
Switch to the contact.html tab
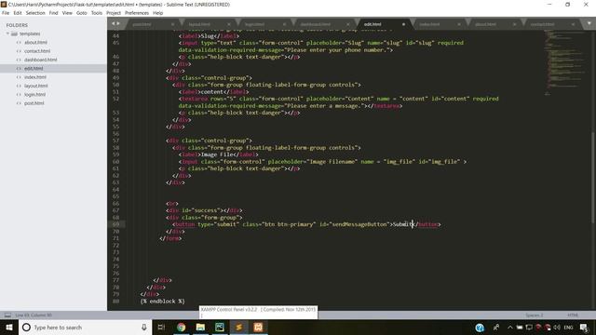point(542,24)
